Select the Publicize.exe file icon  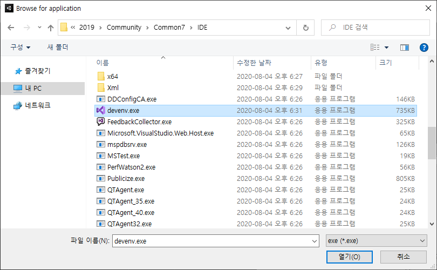pyautogui.click(x=100, y=179)
